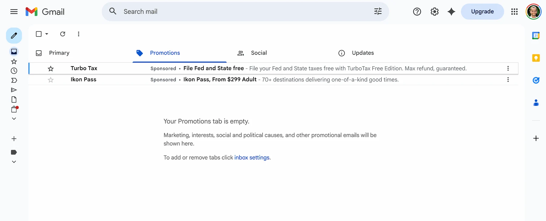This screenshot has width=546, height=221.
Task: Open the Ikon Pass sponsored email
Action: pyautogui.click(x=273, y=80)
